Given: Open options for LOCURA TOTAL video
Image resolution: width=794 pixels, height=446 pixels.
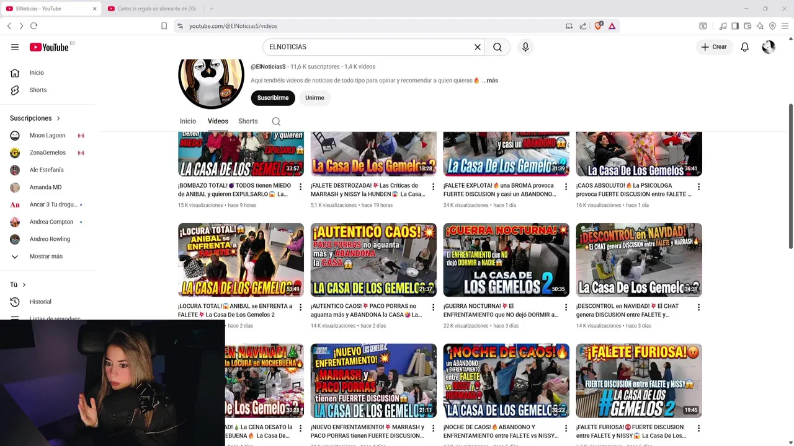Looking at the screenshot, I should tap(300, 307).
